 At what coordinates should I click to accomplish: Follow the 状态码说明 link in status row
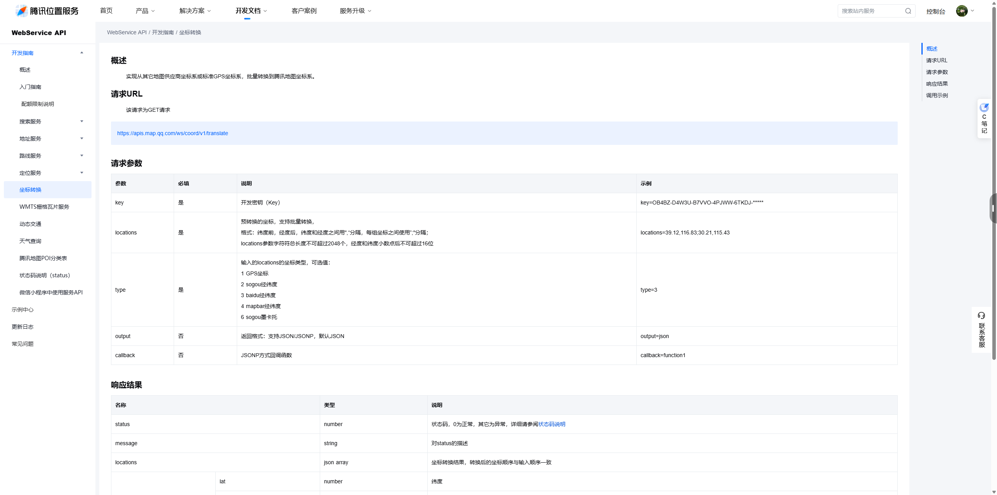(x=551, y=424)
